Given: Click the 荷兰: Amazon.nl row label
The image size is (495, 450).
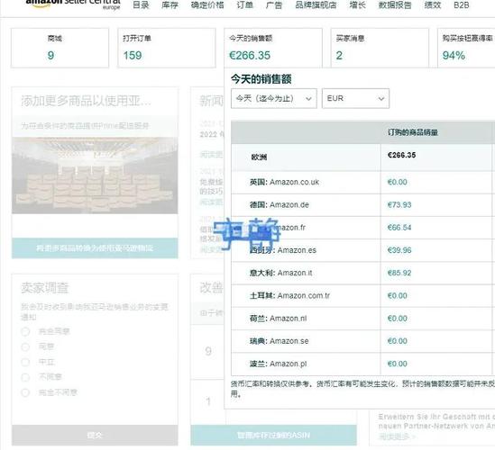Looking at the screenshot, I should click(278, 319).
